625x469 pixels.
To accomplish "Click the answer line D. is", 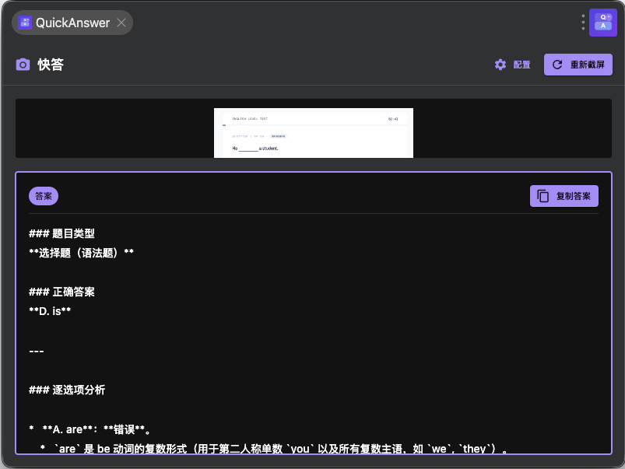I will tap(50, 311).
